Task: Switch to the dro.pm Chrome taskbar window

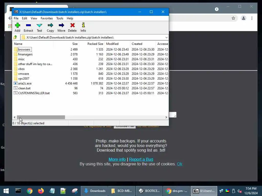Action: 177,191
